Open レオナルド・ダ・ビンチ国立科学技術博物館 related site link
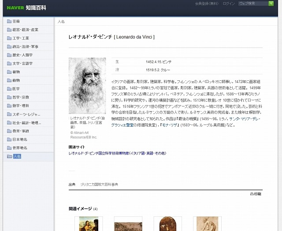This screenshot has height=231, width=282. pyautogui.click(x=117, y=153)
